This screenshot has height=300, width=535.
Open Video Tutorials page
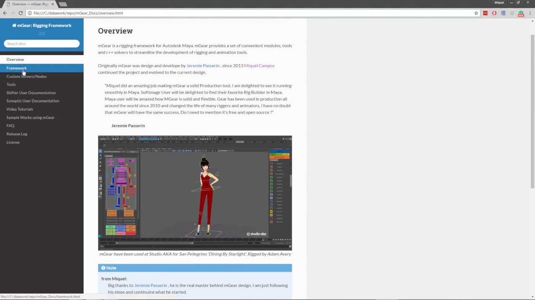pos(42,109)
